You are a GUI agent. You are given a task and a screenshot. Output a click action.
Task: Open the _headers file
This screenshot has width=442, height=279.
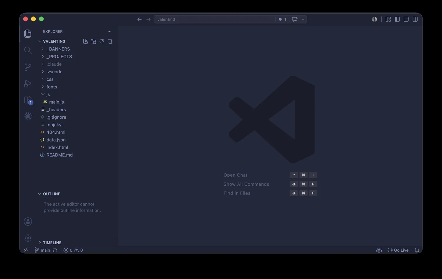56,109
